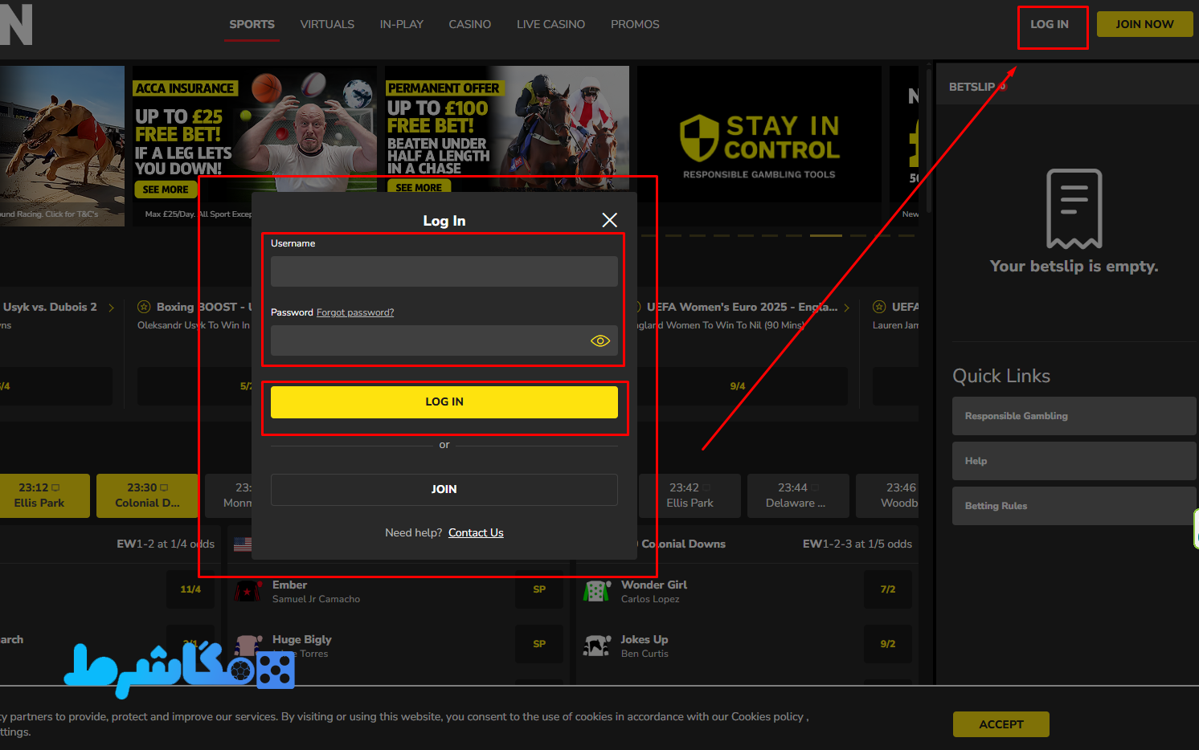This screenshot has width=1199, height=750.
Task: Click the Wonder Girl jockey silk icon
Action: (596, 591)
